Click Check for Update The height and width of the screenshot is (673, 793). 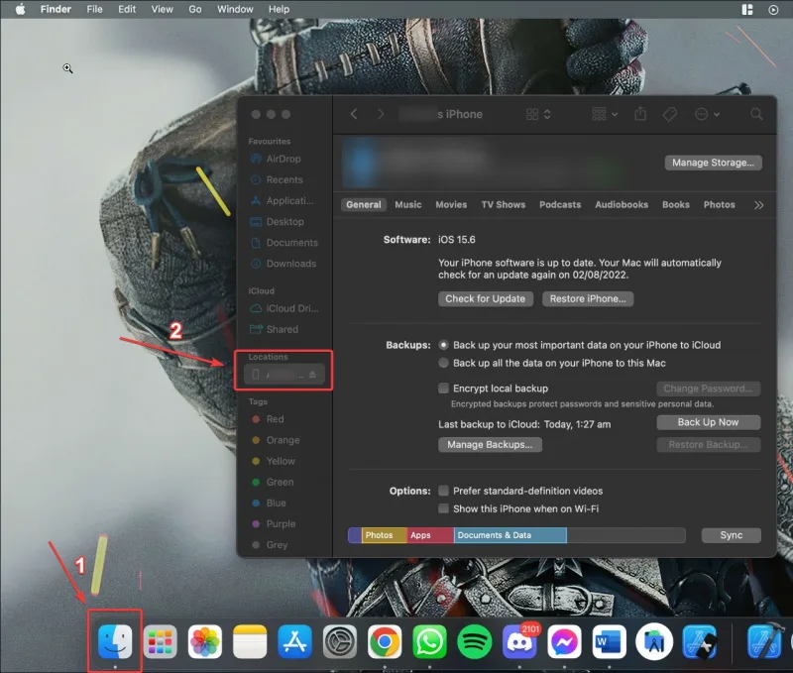pos(485,298)
